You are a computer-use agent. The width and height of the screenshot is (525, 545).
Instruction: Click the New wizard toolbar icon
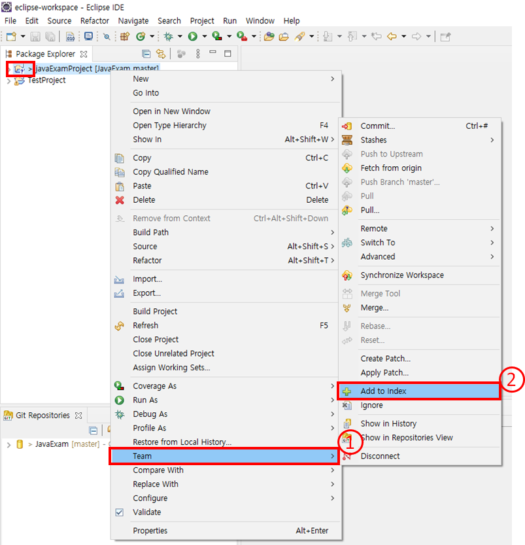pos(11,37)
